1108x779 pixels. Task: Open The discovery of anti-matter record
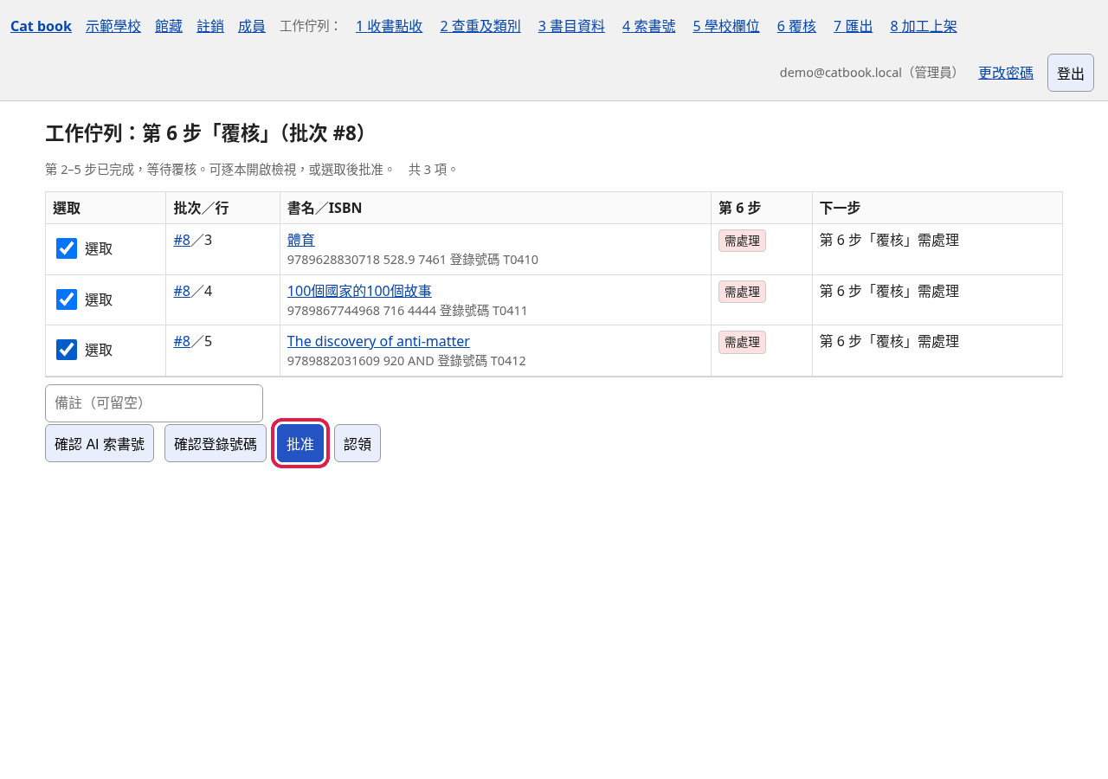click(378, 341)
